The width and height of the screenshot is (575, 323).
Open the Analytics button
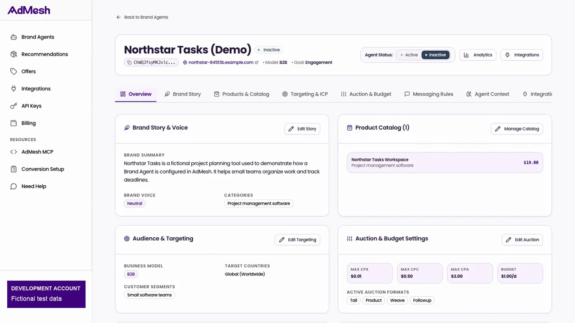pos(478,55)
